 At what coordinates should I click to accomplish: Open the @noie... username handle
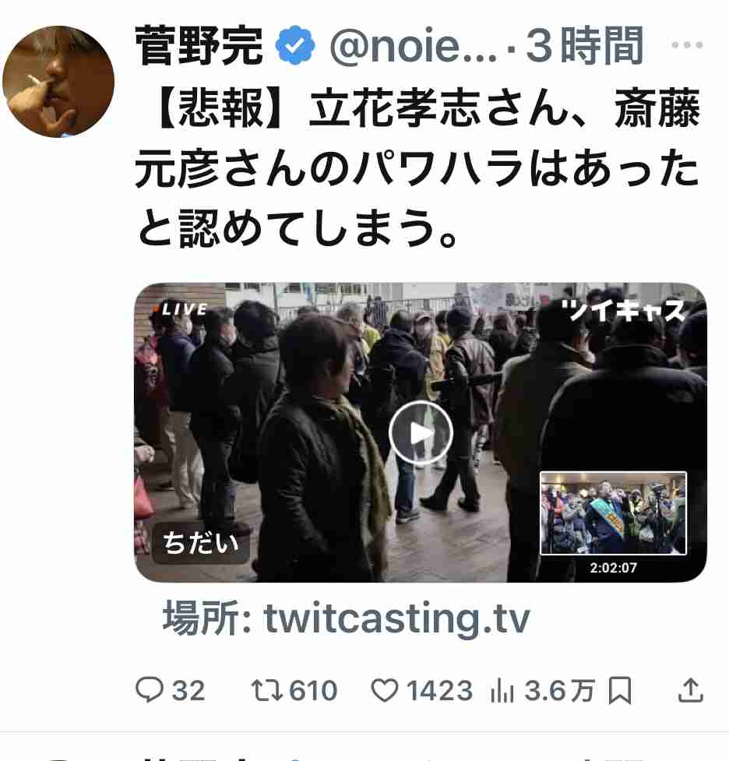414,46
